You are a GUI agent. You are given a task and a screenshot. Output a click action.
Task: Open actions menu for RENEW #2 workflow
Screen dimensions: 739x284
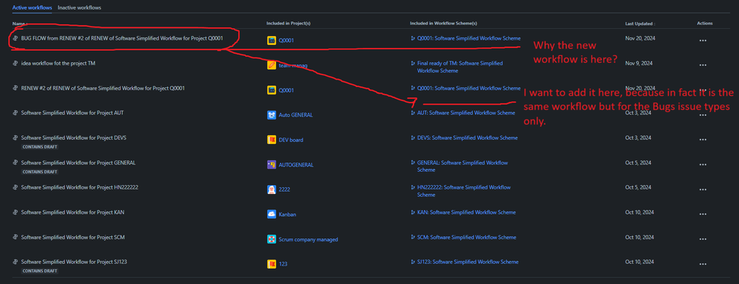click(703, 90)
